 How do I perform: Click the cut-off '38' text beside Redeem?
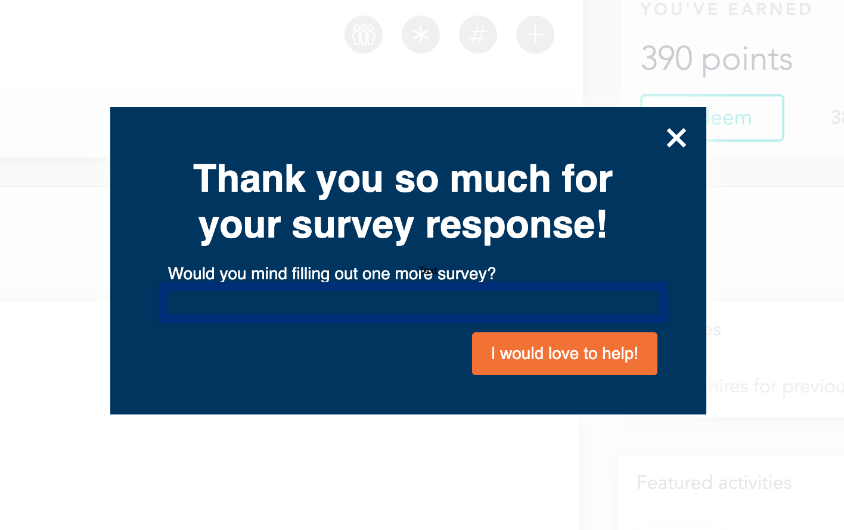point(837,118)
